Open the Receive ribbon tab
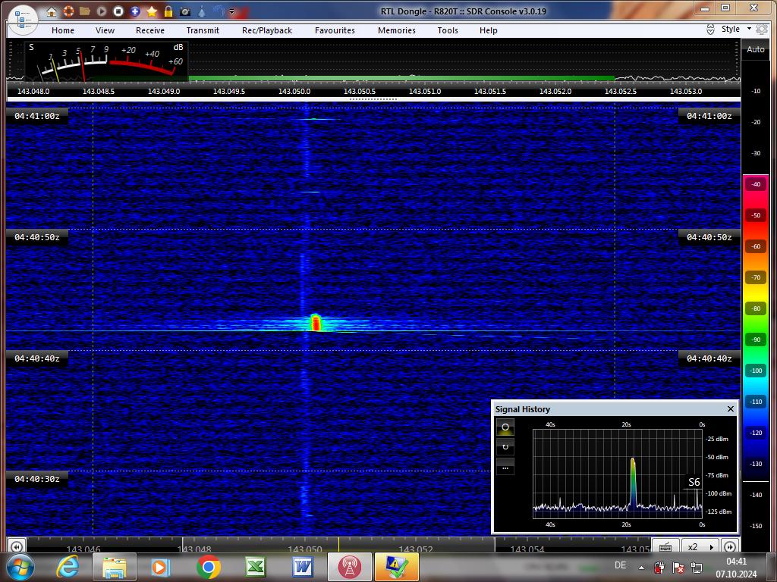This screenshot has height=582, width=777. click(x=150, y=30)
